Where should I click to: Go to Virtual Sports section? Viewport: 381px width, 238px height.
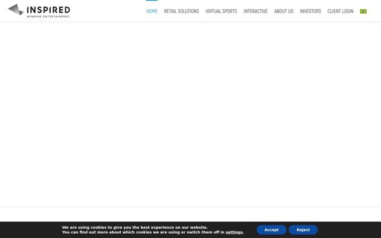221,11
